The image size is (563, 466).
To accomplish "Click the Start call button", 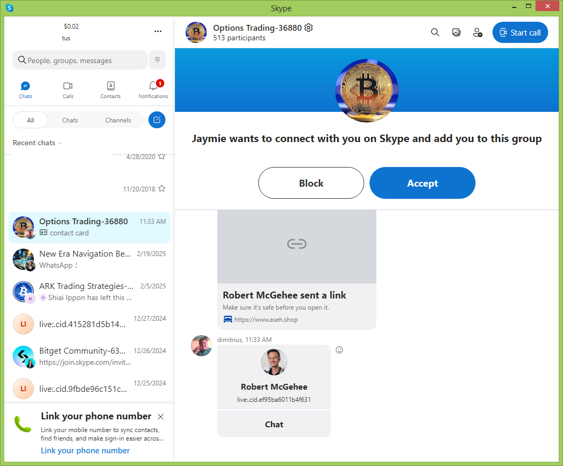I will [520, 32].
